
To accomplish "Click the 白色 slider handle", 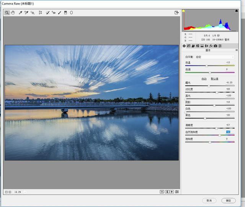I will pyautogui.click(x=185, y=112).
